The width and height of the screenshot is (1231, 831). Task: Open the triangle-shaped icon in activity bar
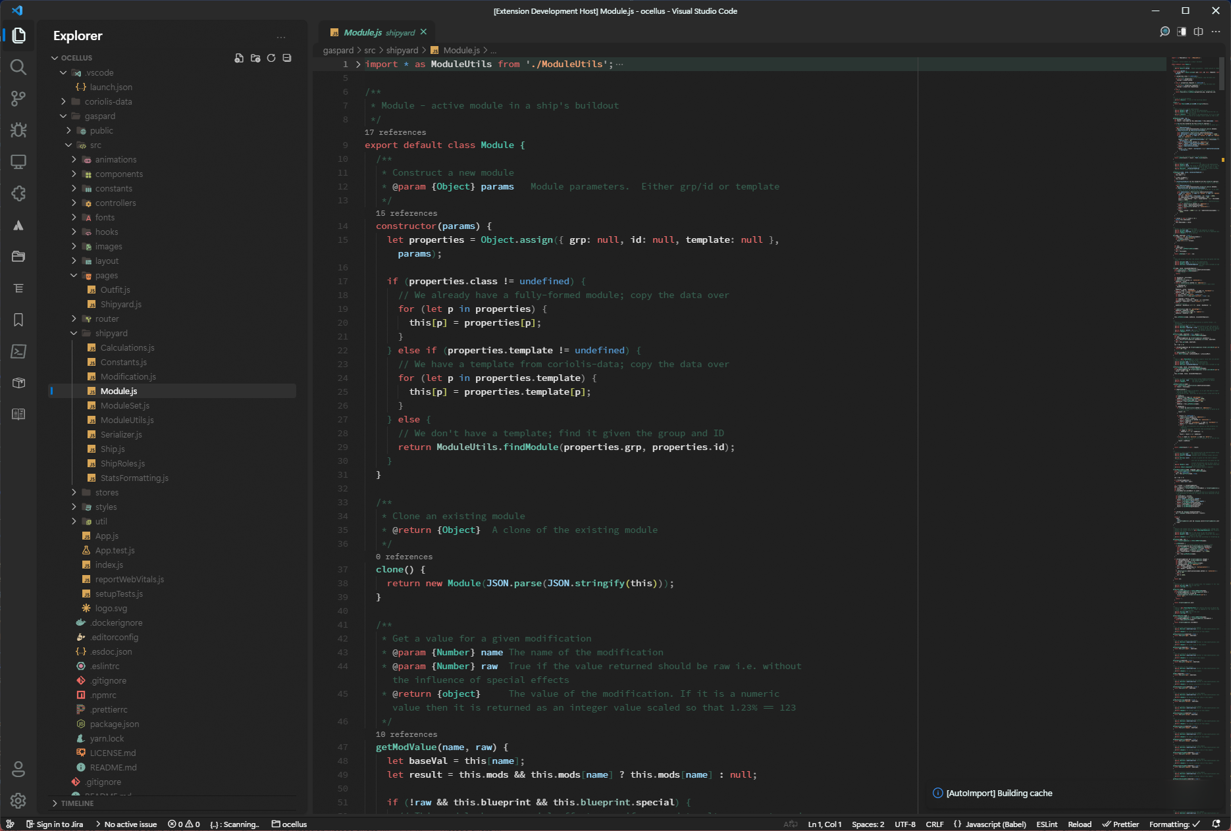point(18,225)
